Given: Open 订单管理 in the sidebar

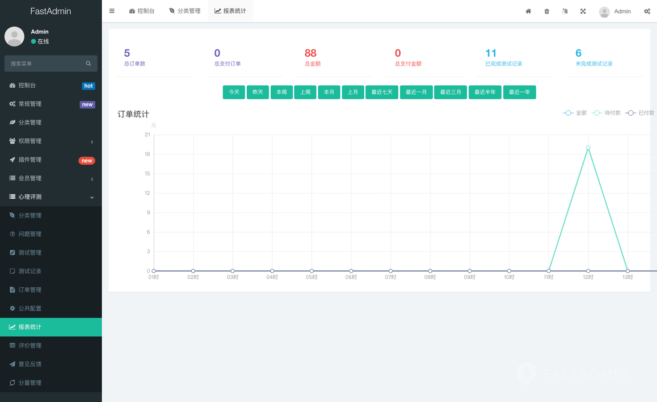Looking at the screenshot, I should 30,290.
